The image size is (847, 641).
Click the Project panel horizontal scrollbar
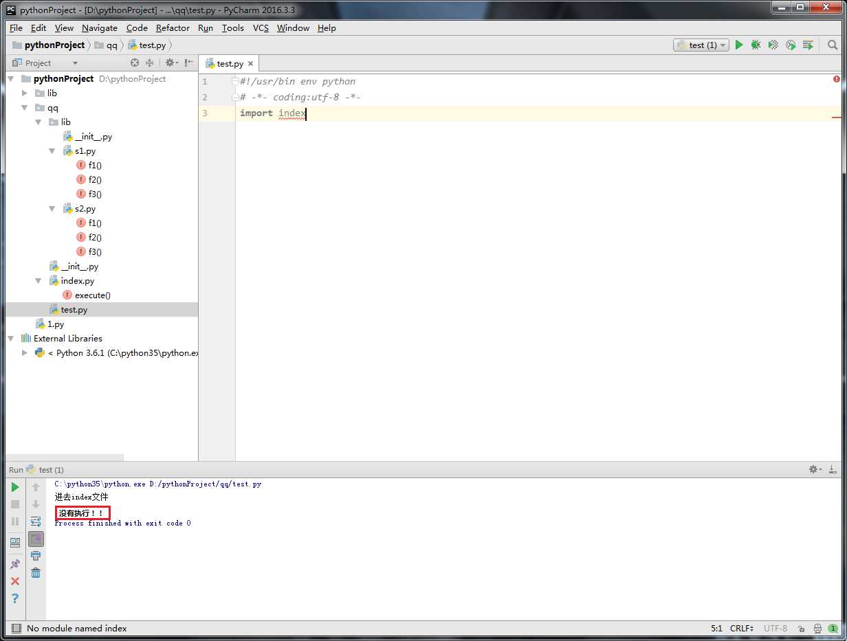pyautogui.click(x=65, y=457)
